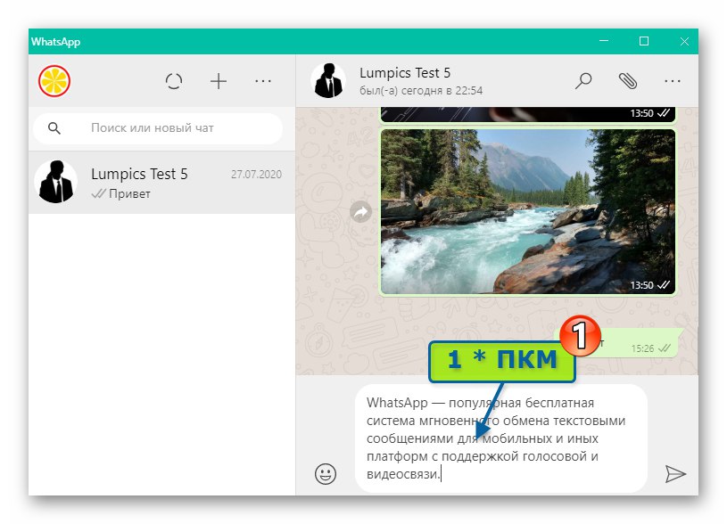Close the WhatsApp window
Screen dimensions: 727x524
(684, 41)
